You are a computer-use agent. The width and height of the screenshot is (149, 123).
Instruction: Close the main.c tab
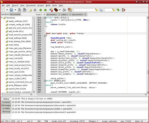click(44, 15)
